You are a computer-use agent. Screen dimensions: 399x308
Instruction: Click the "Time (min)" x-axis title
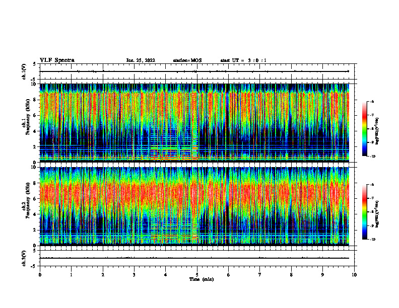(x=202, y=279)
